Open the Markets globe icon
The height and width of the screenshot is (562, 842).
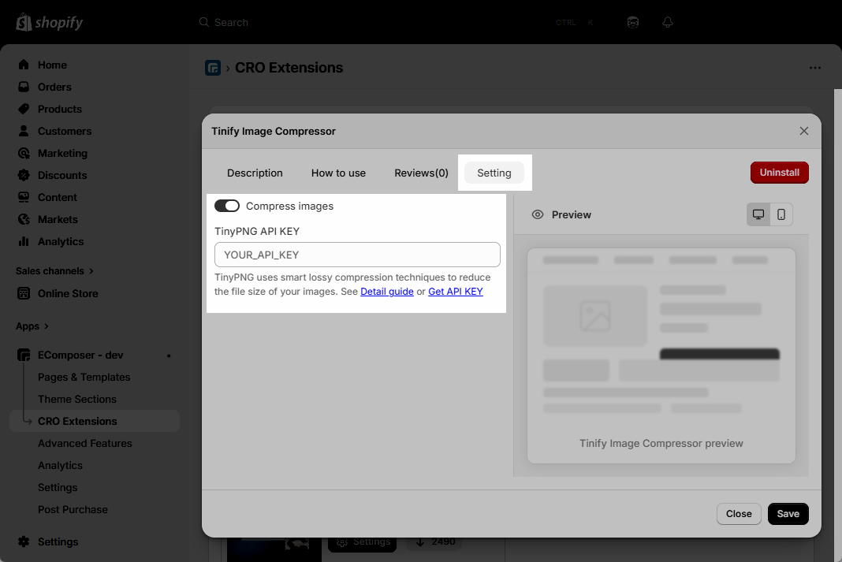click(x=24, y=219)
